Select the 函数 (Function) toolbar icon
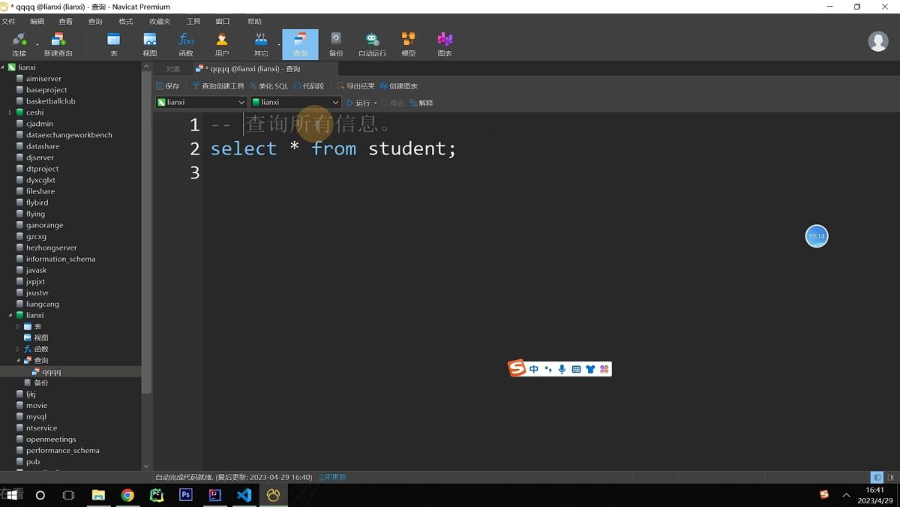The image size is (900, 507). [186, 44]
